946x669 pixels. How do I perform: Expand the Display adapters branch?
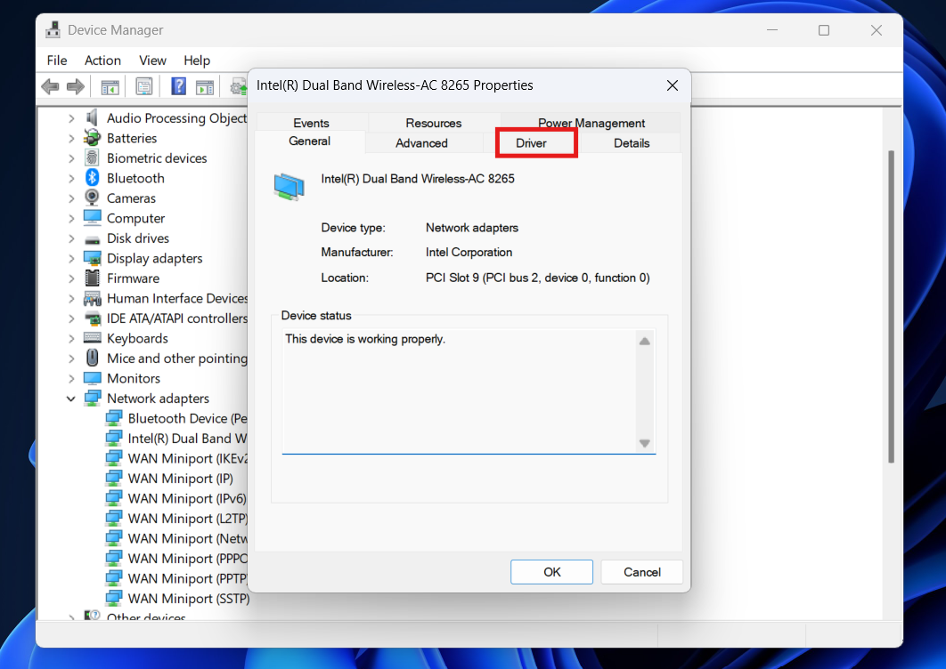(x=71, y=258)
